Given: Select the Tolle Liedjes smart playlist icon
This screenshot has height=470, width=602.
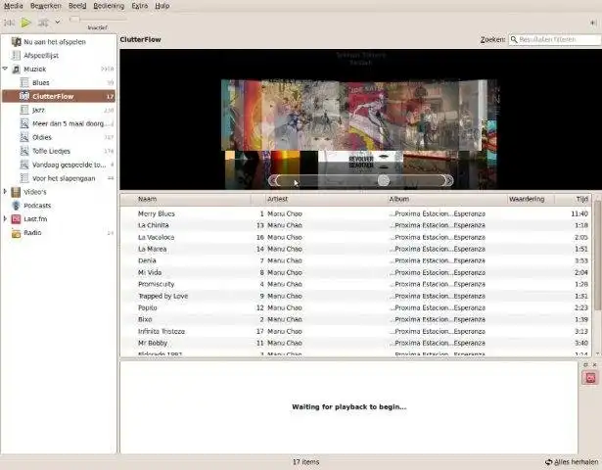Looking at the screenshot, I should (24, 151).
